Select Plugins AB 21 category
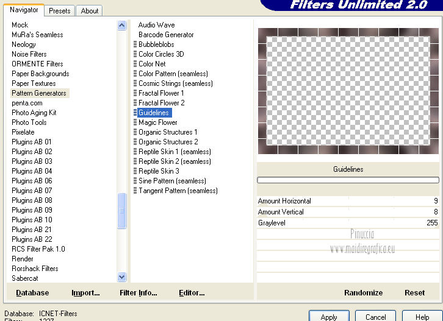 tap(32, 230)
